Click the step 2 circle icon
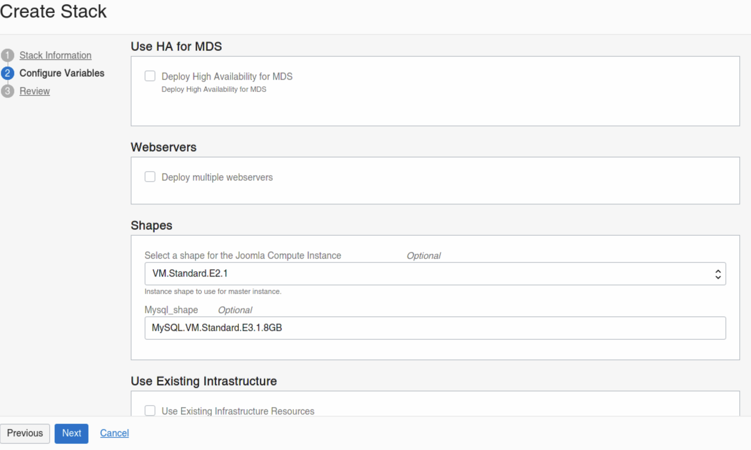This screenshot has width=751, height=450. point(7,73)
